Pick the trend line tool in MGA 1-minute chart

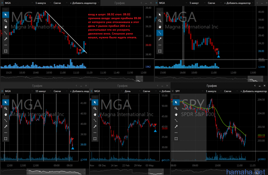click(6, 33)
